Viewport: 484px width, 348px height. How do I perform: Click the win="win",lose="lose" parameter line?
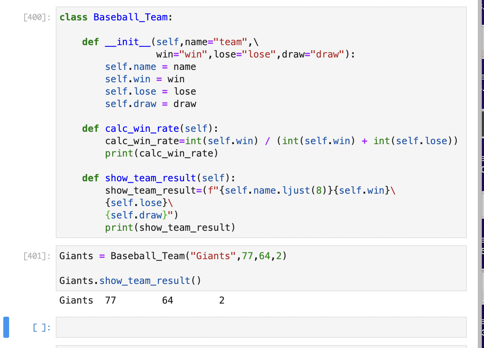tap(256, 54)
